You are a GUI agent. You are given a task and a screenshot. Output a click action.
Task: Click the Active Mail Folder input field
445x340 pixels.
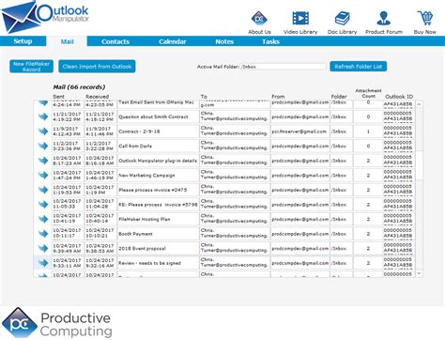(x=284, y=67)
